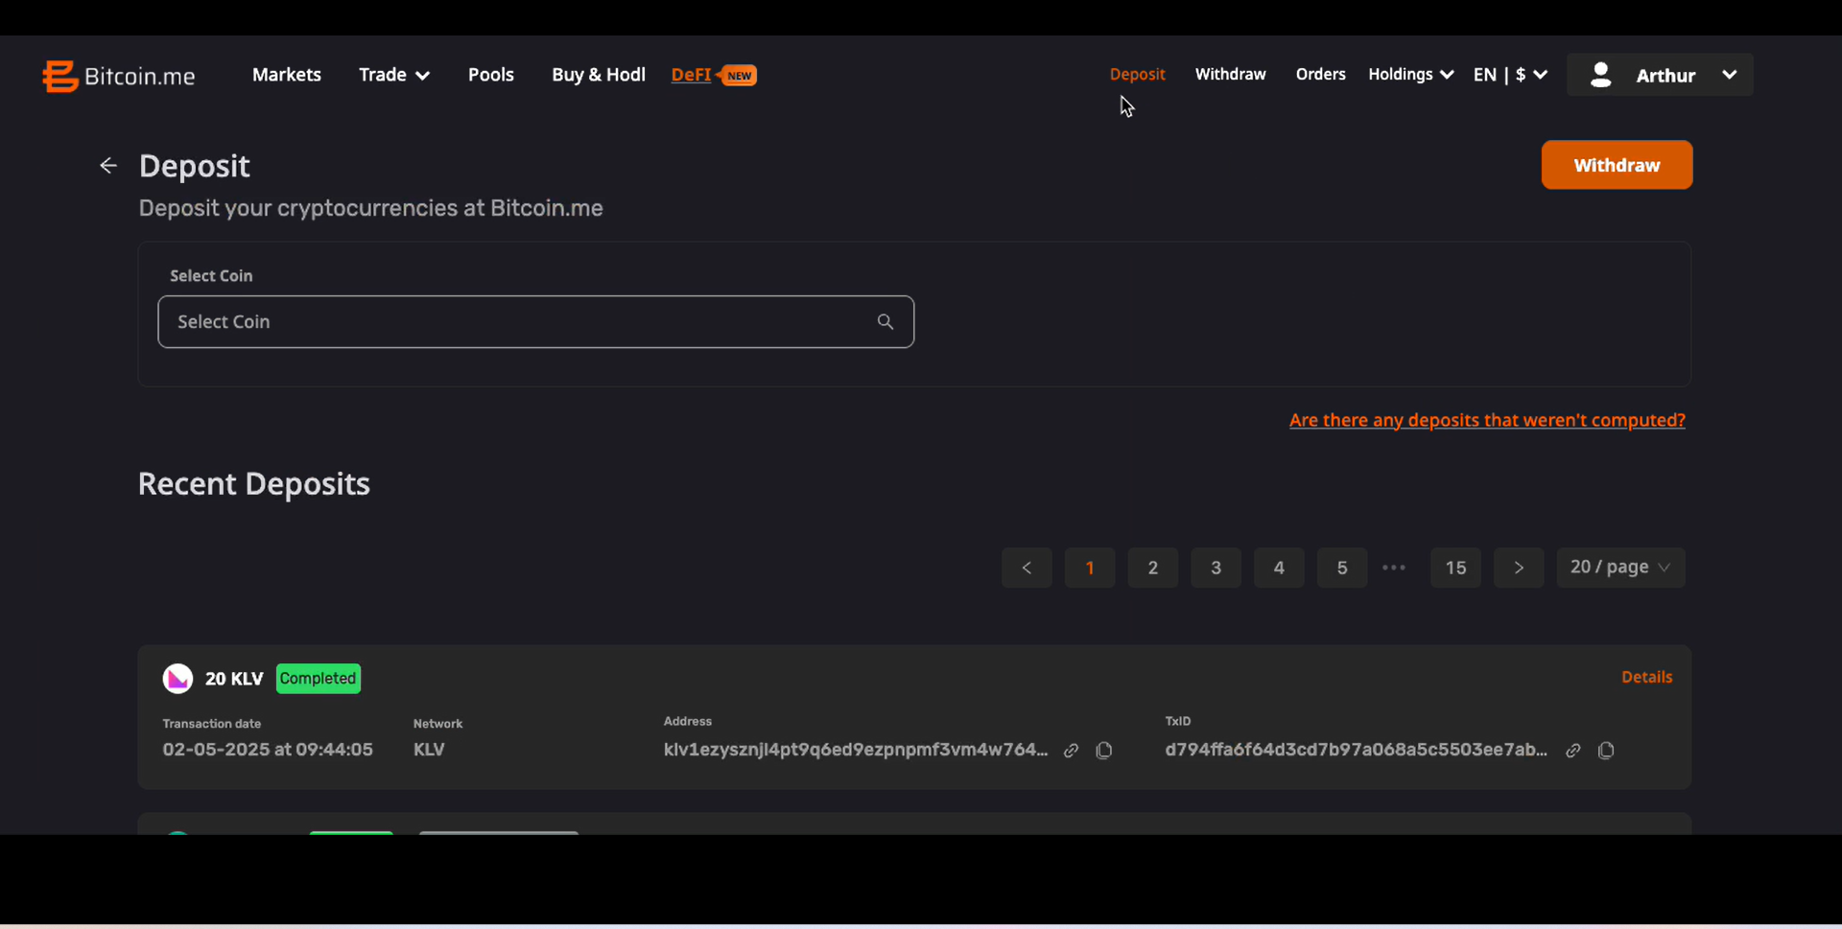This screenshot has width=1842, height=929.
Task: Go to deposits page 4
Action: 1279,568
